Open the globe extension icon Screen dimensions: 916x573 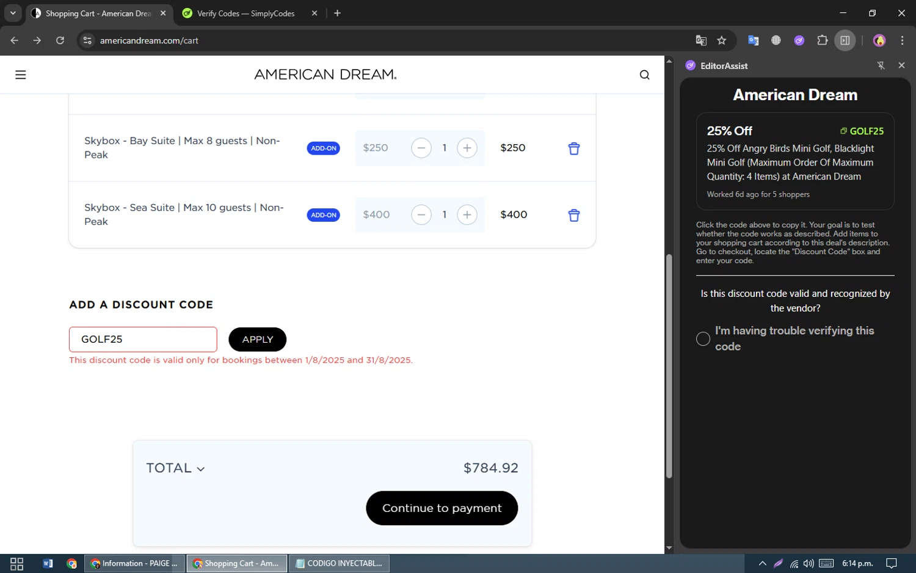(x=776, y=40)
